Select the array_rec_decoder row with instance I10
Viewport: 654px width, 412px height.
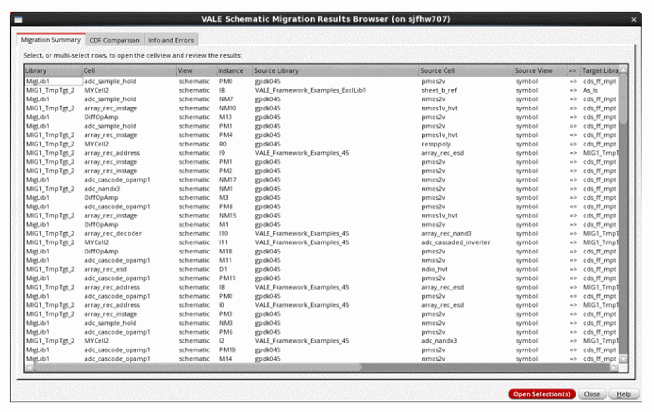click(x=322, y=233)
